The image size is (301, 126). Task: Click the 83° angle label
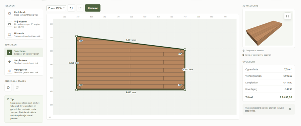tap(81, 41)
